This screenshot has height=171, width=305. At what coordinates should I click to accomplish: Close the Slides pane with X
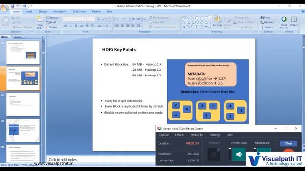pyautogui.click(x=42, y=37)
